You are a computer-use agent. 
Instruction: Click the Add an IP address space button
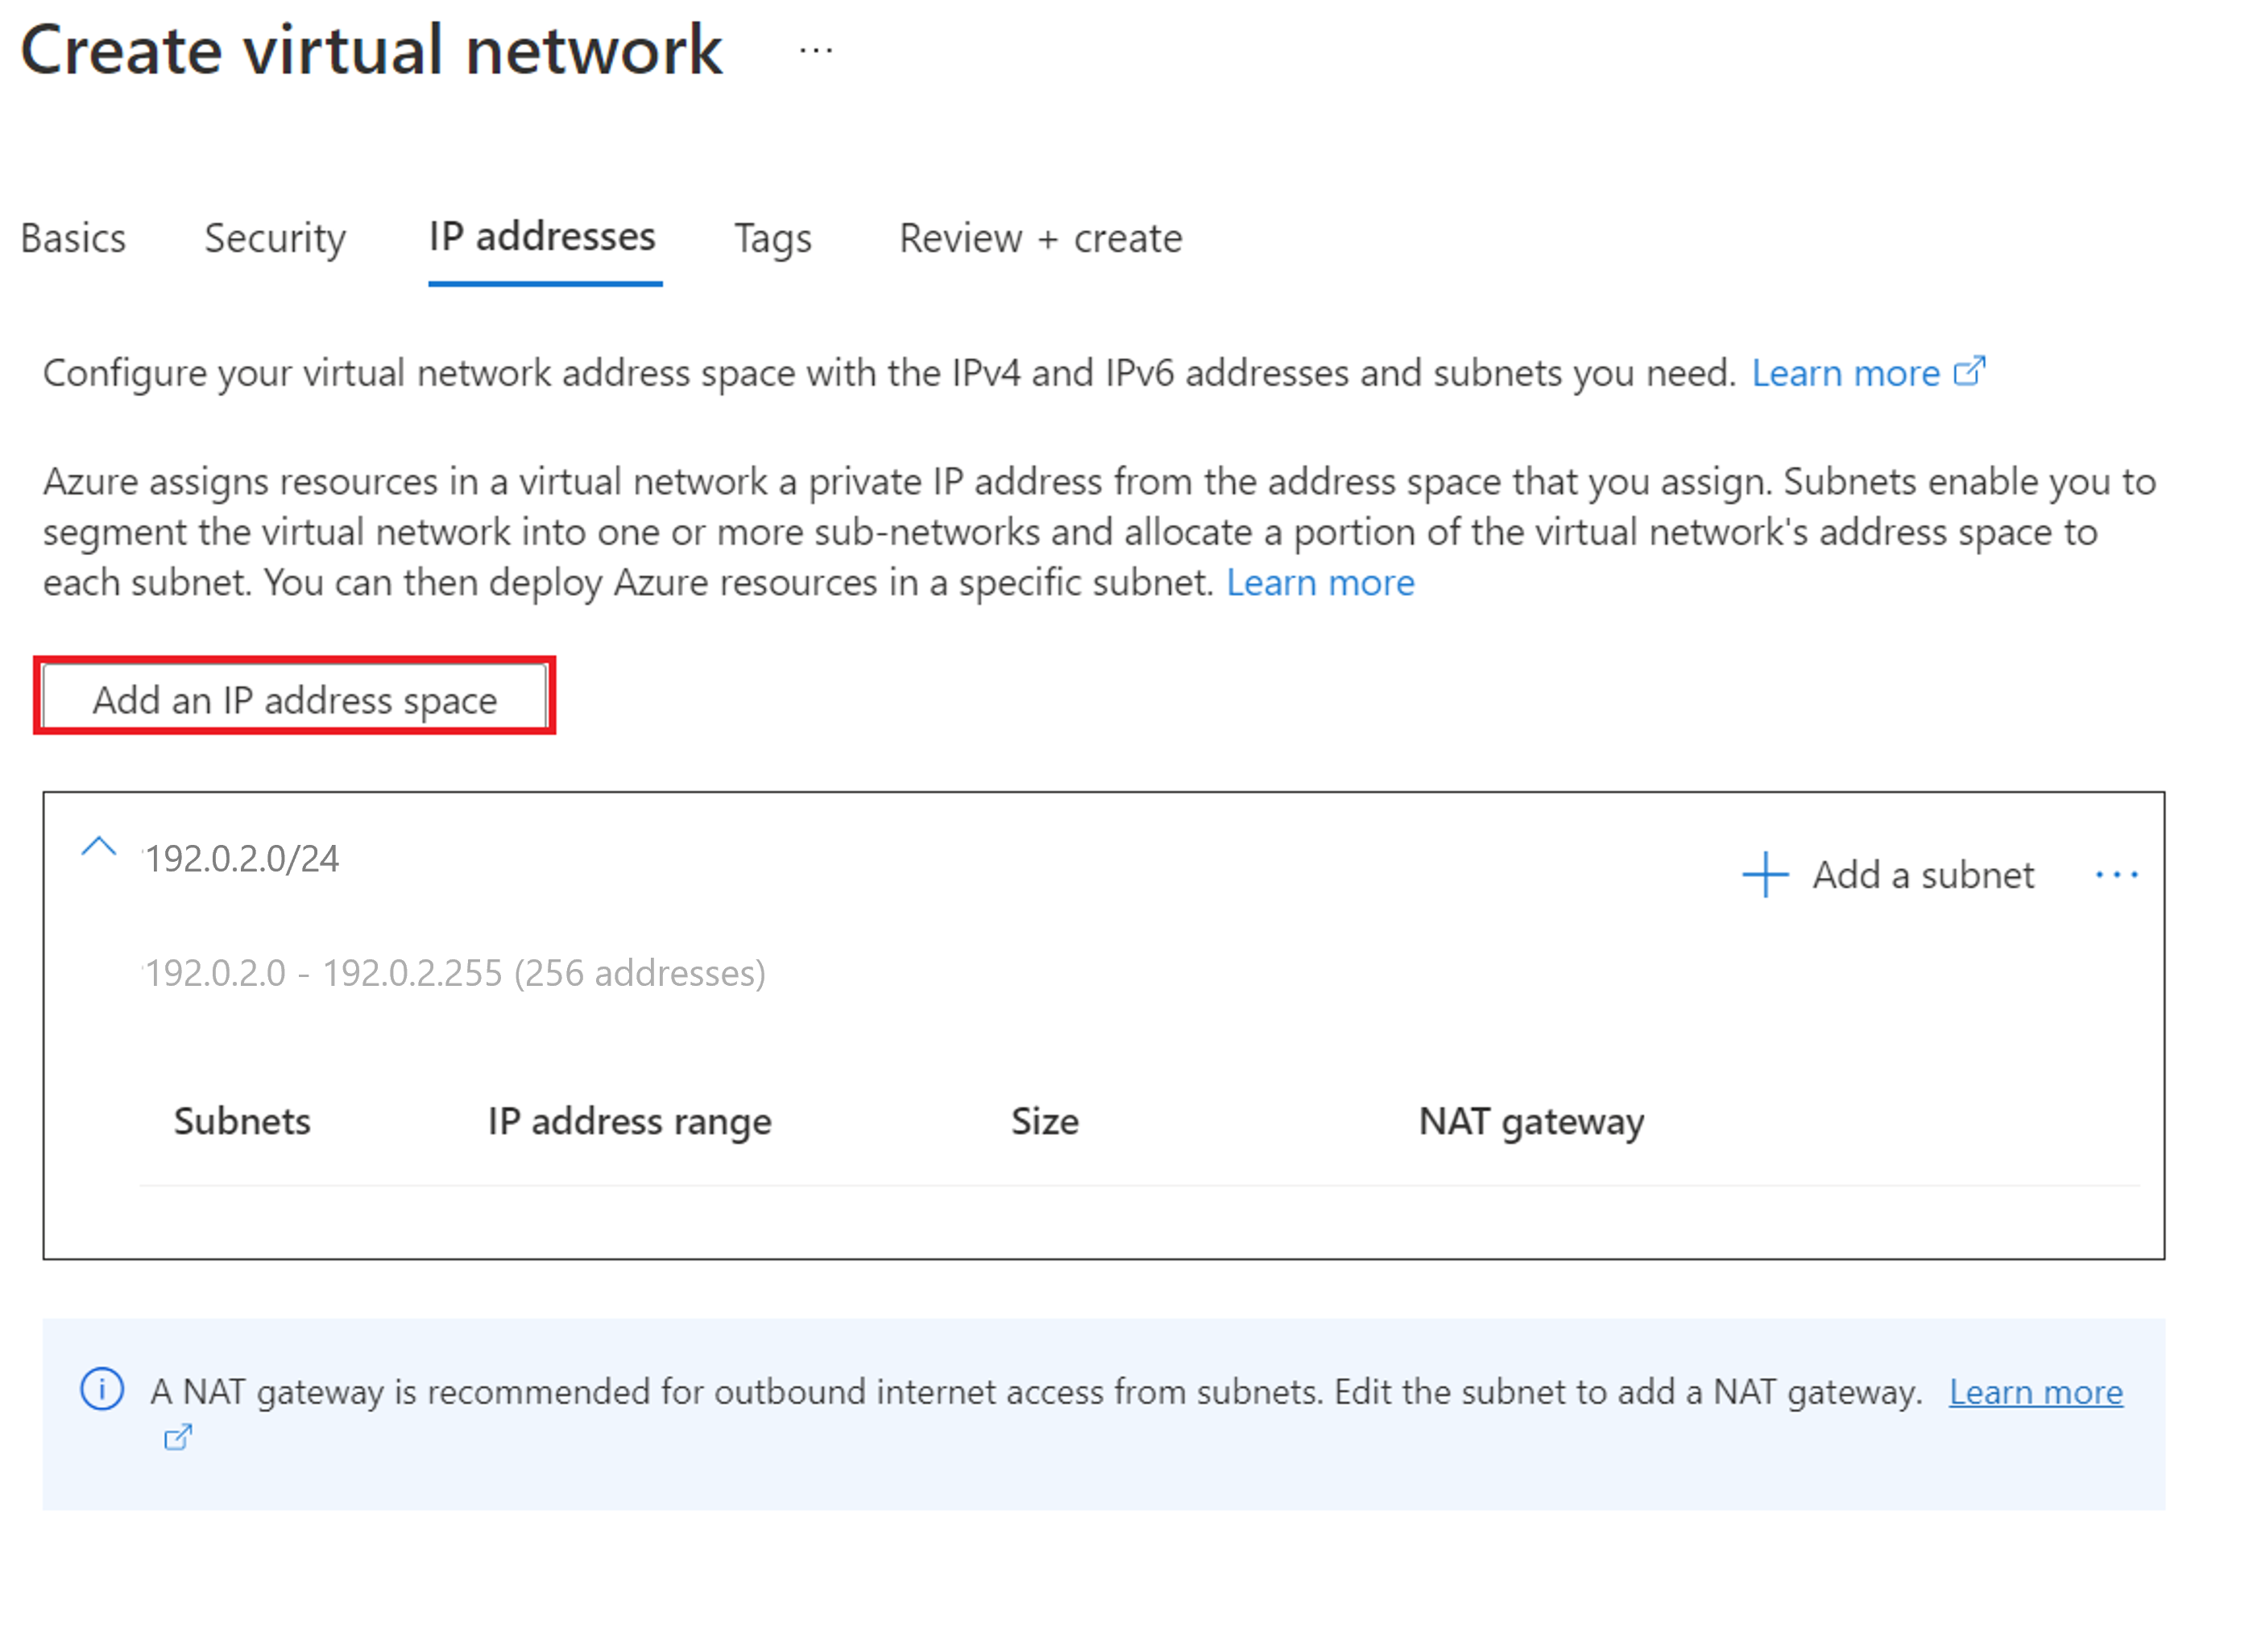point(293,697)
